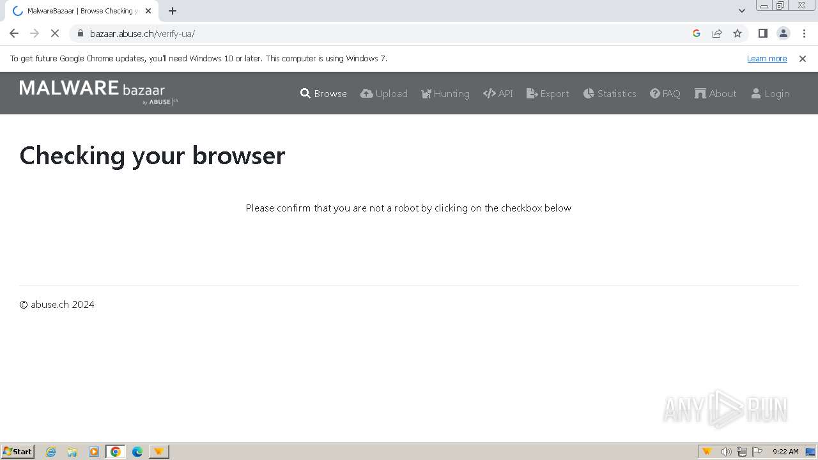The width and height of the screenshot is (818, 460).
Task: Open Windows Media Player from taskbar
Action: 94,452
